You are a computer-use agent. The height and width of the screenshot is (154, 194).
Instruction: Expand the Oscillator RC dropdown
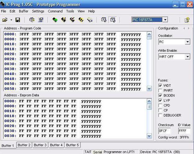click(x=187, y=42)
